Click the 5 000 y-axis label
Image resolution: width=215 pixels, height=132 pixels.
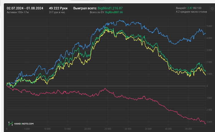click(x=209, y=26)
